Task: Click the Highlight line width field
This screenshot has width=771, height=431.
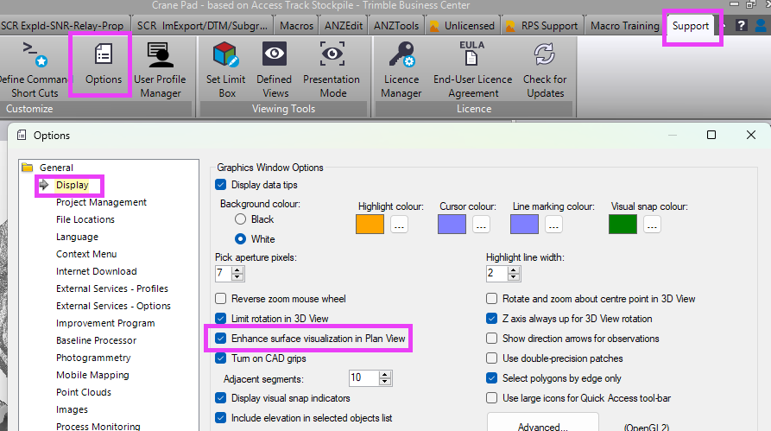Action: [497, 273]
